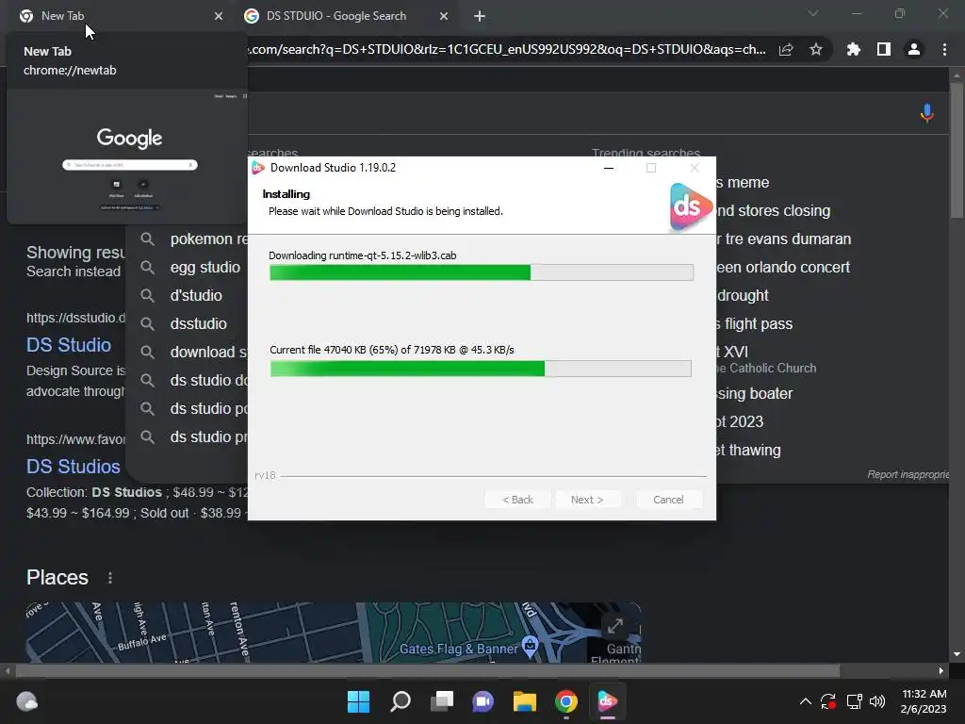Screen dimensions: 965x724
Task: Click the 'Search instead' link
Action: [x=74, y=271]
